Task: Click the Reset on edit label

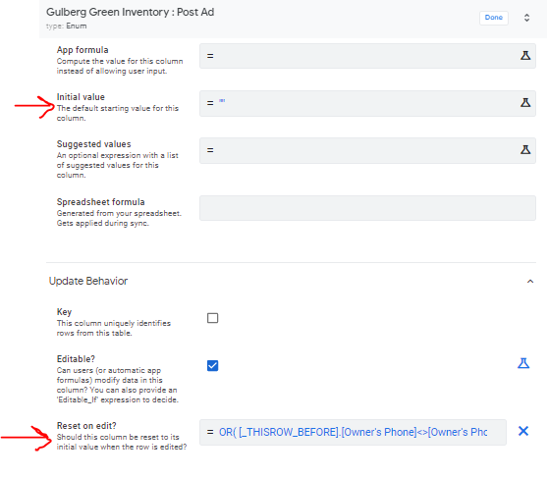Action: coord(86,426)
